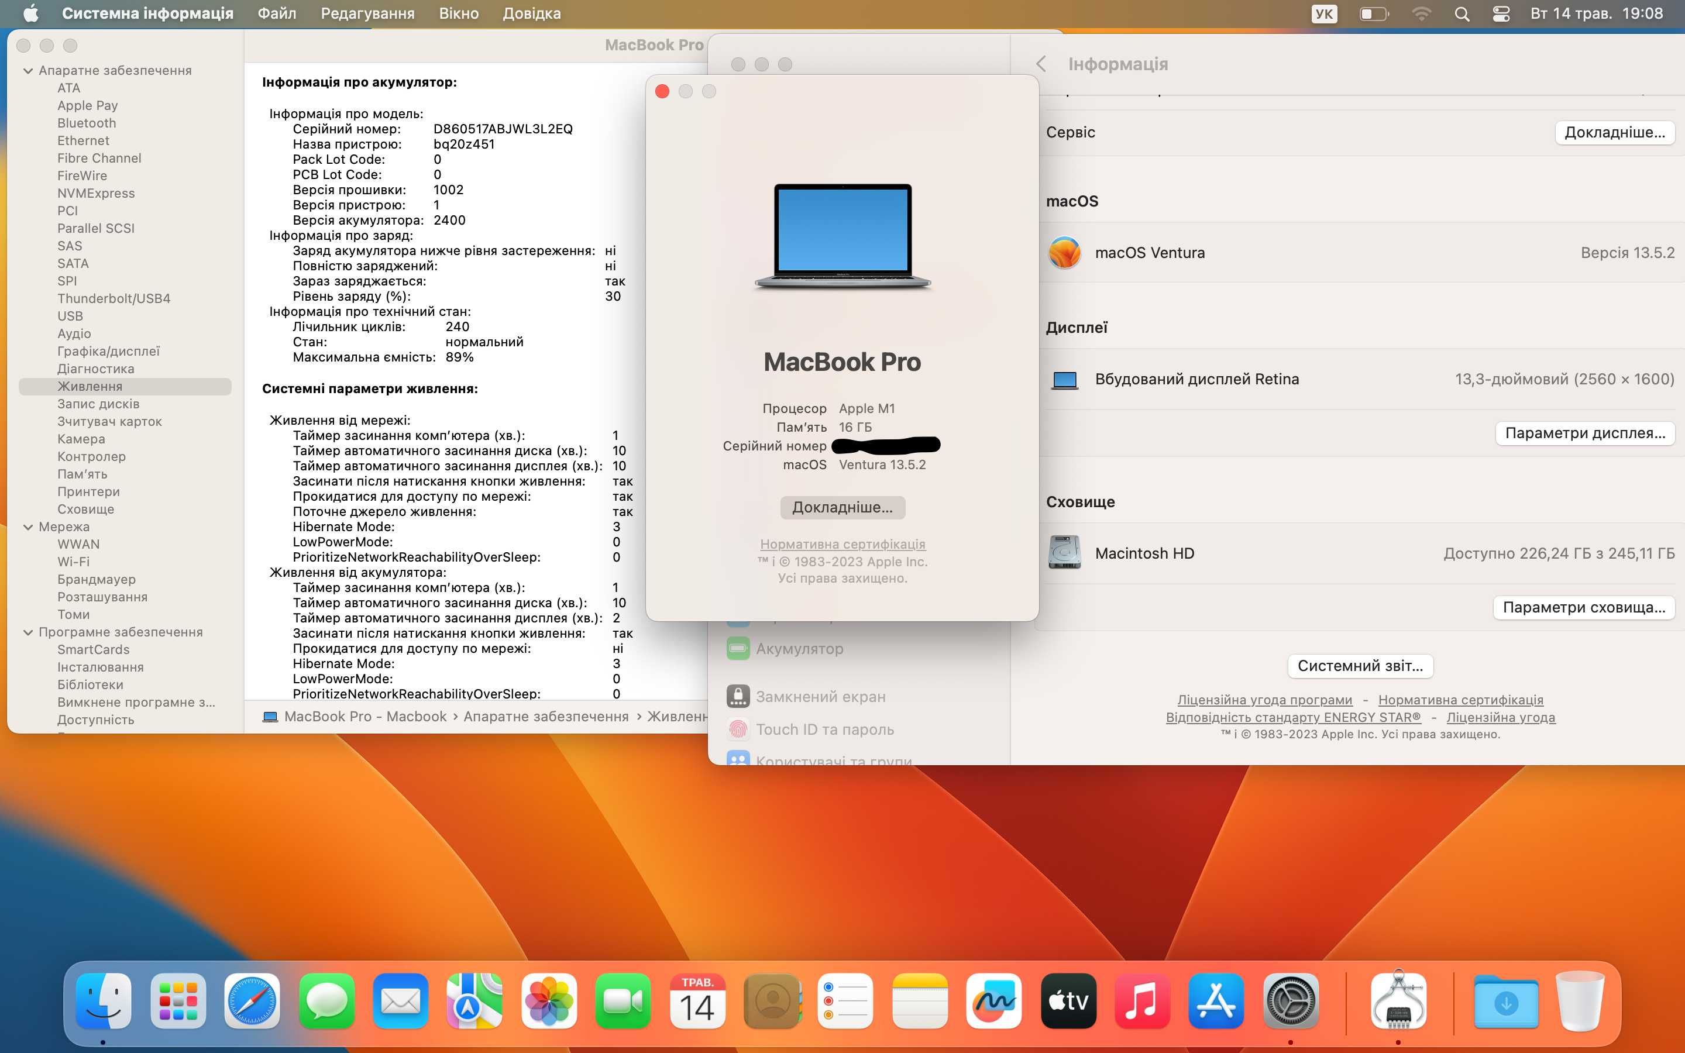
Task: Open Параметри дисплея button
Action: [1585, 432]
